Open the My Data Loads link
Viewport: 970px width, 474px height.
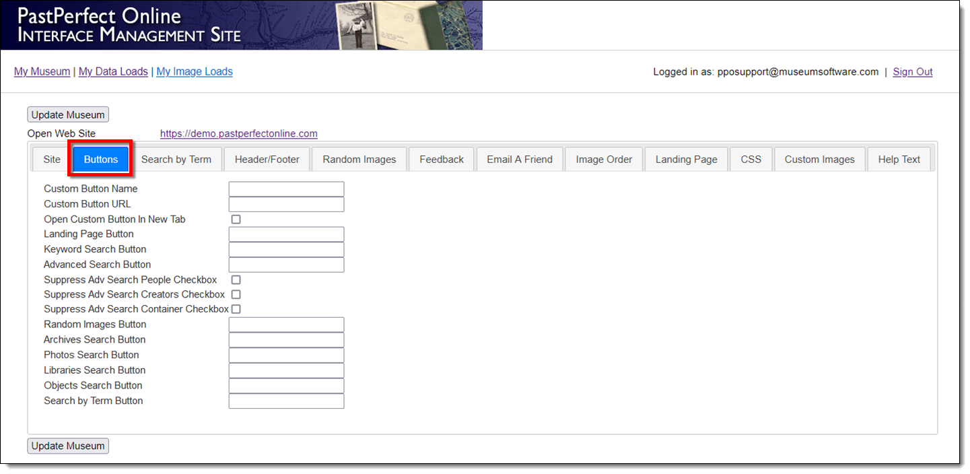(x=113, y=71)
